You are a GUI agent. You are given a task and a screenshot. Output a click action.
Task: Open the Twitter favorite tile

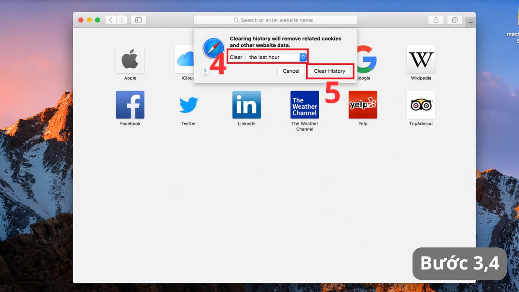(x=188, y=105)
